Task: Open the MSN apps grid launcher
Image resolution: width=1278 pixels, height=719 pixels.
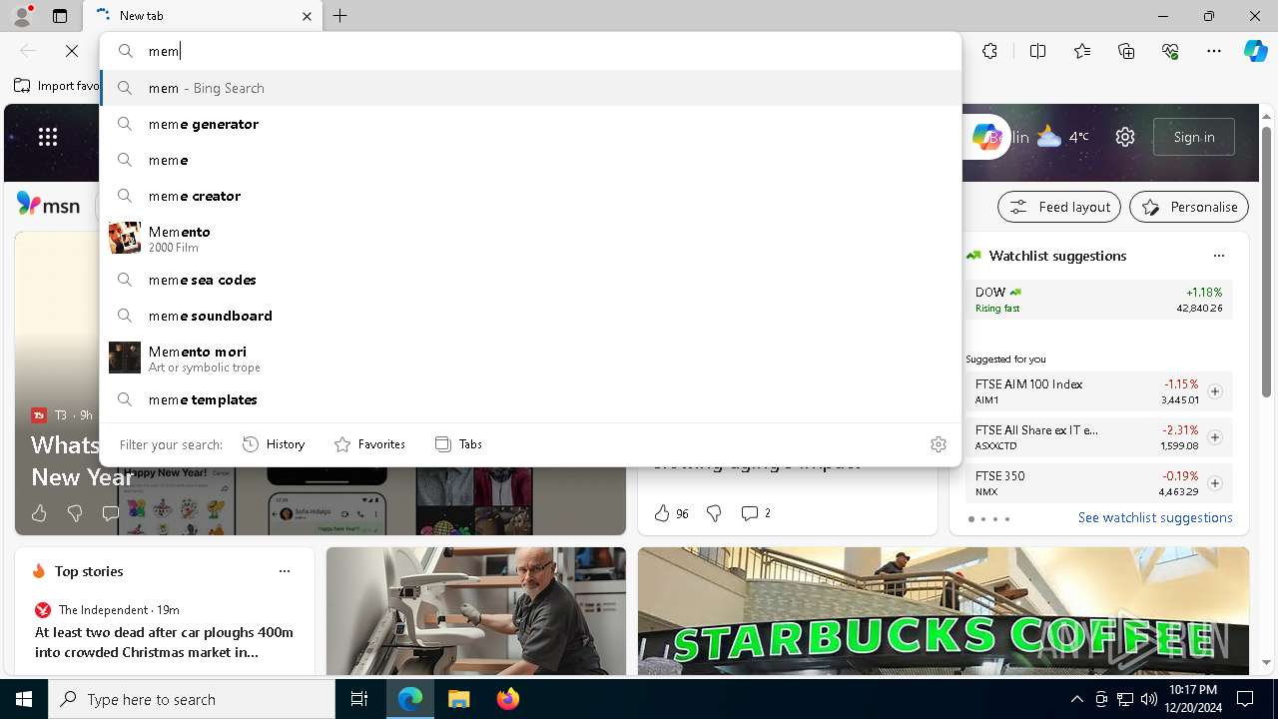Action: coord(48,137)
